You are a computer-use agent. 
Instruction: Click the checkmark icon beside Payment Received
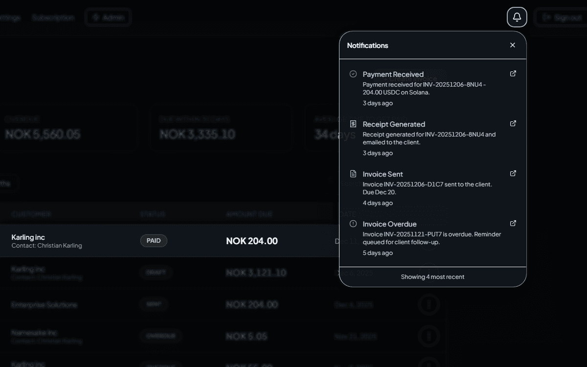(353, 73)
